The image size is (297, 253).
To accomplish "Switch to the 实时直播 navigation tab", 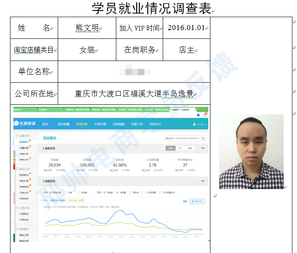I will click(63, 124).
